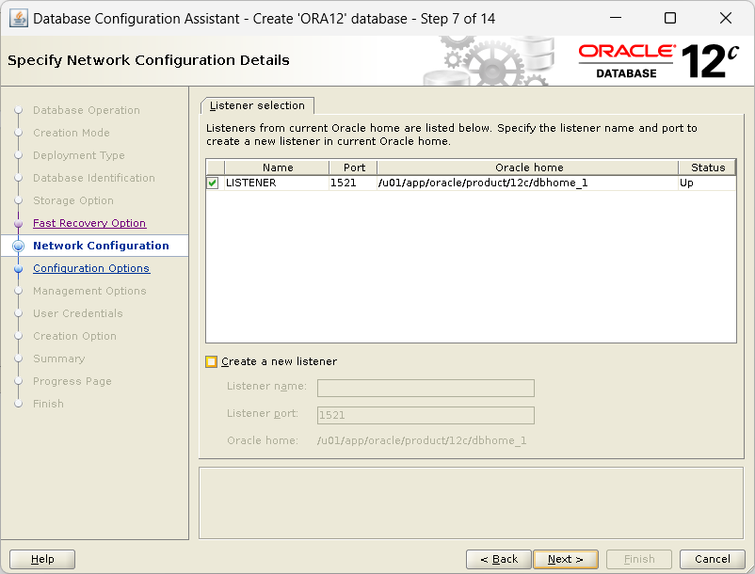Click the Listener name input field
Image resolution: width=755 pixels, height=574 pixels.
426,388
